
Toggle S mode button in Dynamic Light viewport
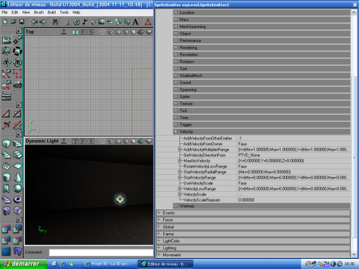point(91,141)
